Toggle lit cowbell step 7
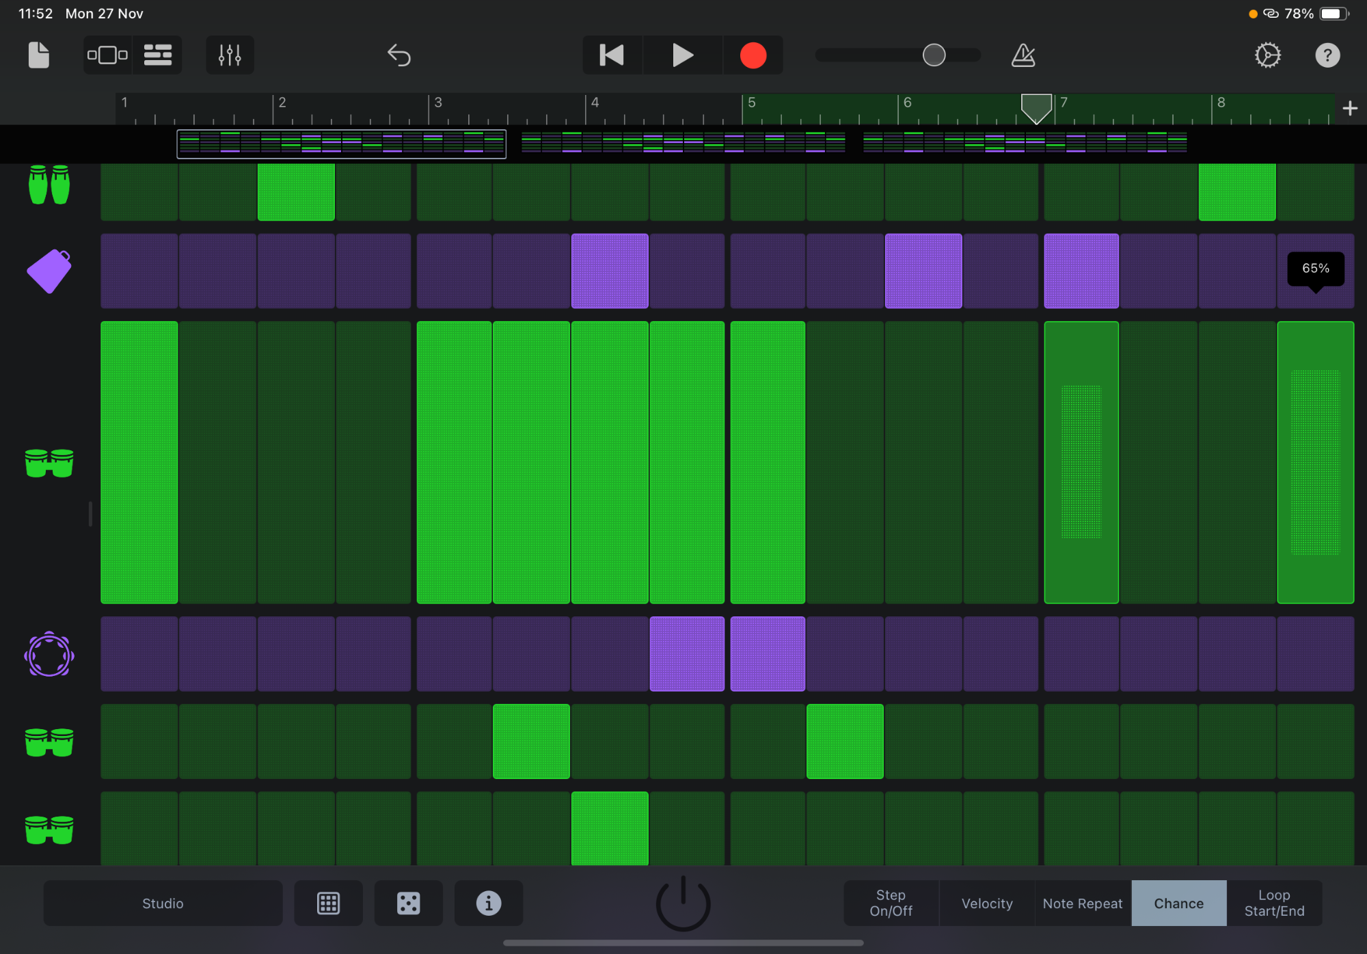 [610, 271]
